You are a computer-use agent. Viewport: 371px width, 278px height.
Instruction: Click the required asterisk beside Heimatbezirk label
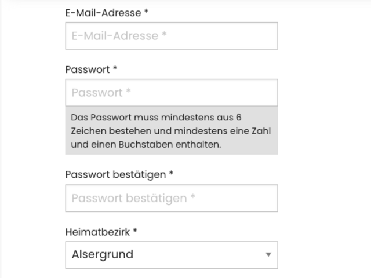pos(135,232)
